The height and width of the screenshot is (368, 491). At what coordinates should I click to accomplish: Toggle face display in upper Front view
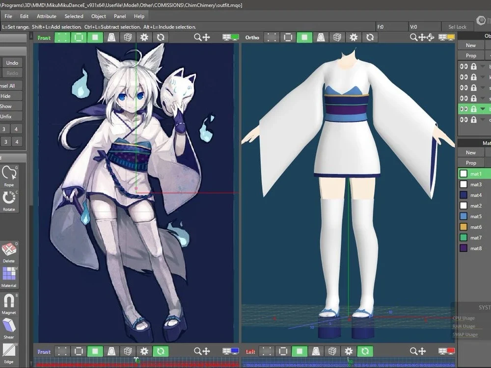(95, 38)
